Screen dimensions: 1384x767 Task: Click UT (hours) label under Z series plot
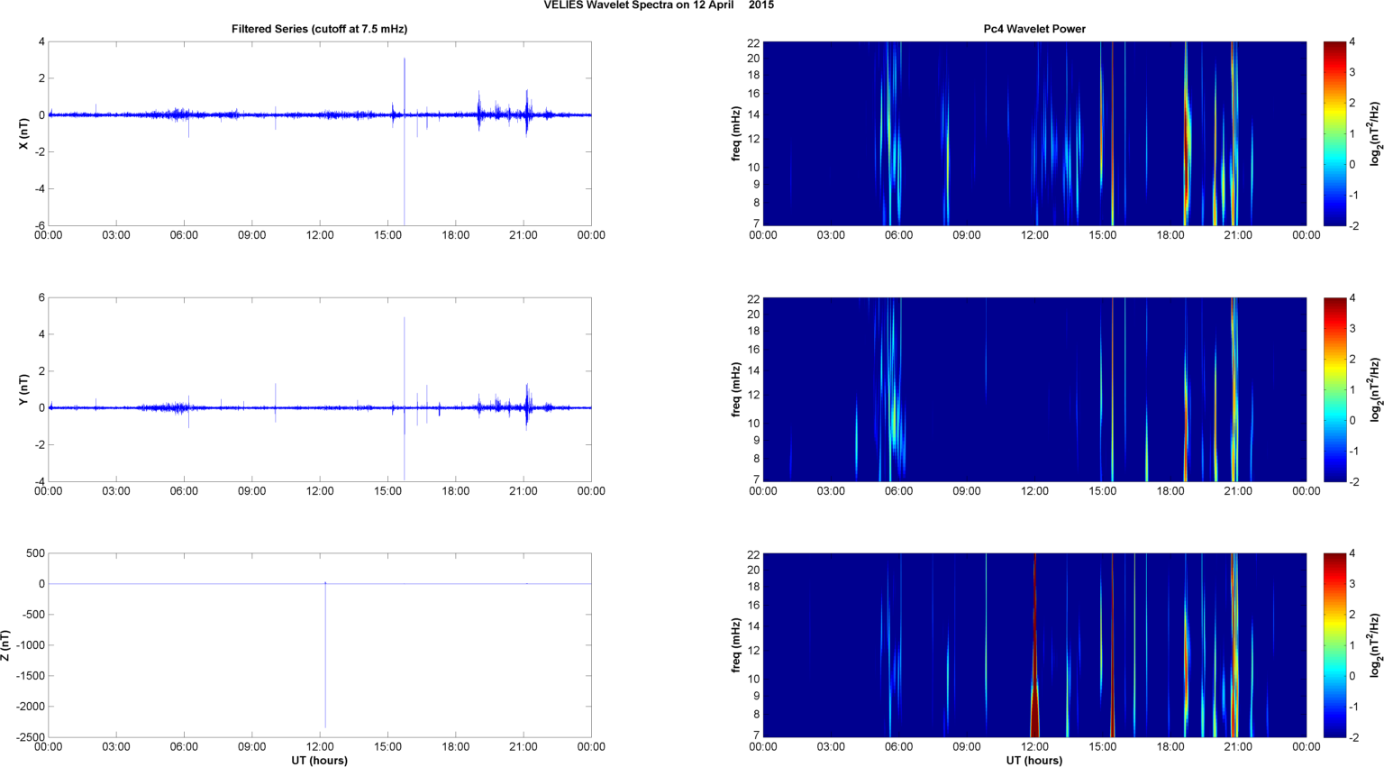tap(319, 760)
